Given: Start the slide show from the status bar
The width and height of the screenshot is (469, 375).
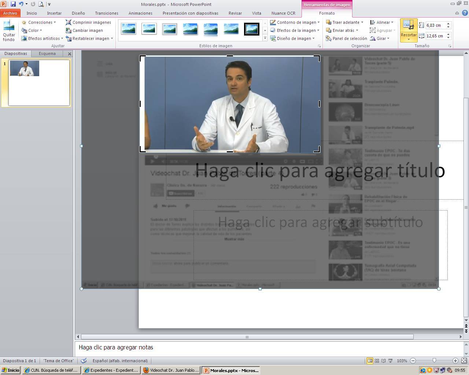Looking at the screenshot, I should pos(391,361).
